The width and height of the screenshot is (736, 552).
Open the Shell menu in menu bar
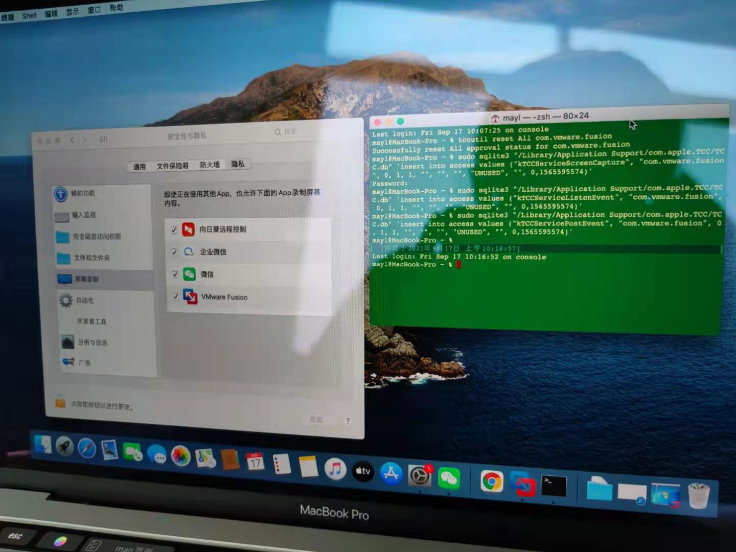click(29, 16)
